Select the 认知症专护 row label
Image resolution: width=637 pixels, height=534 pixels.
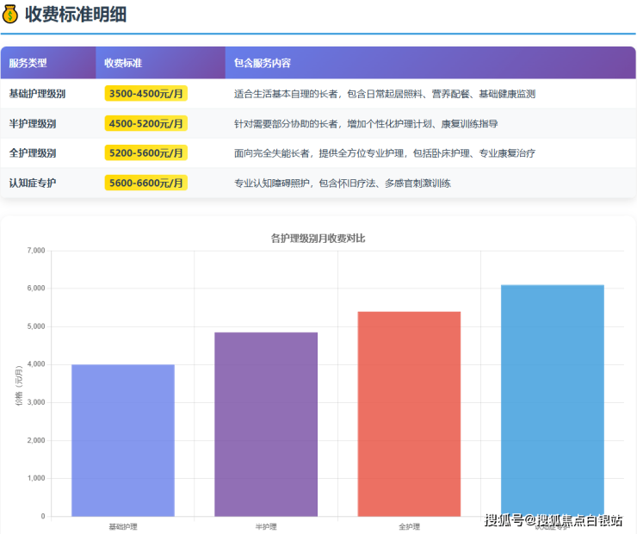pyautogui.click(x=32, y=183)
